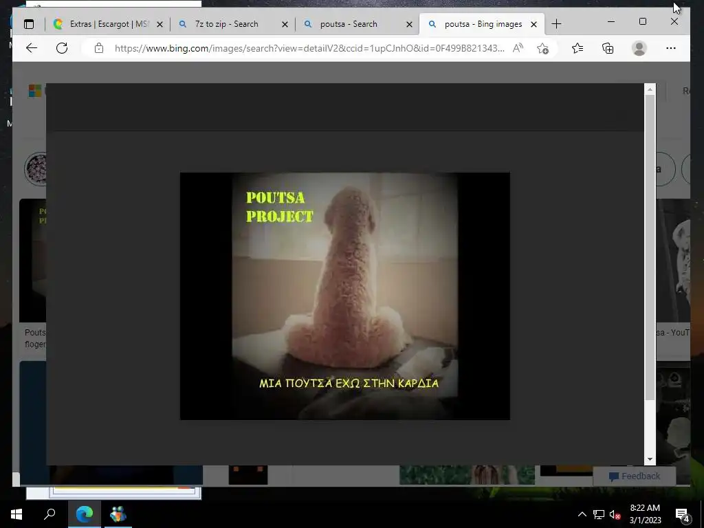Reload the page with the refresh icon
704x528 pixels.
[62, 48]
